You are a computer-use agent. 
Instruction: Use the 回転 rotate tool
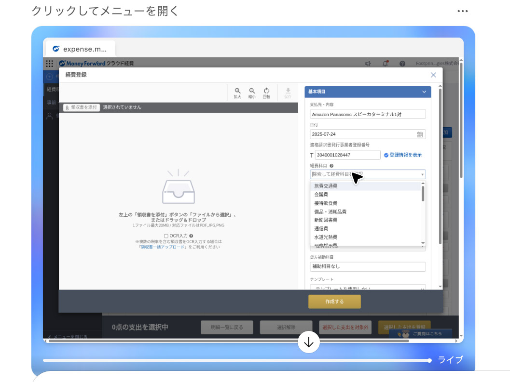tap(266, 92)
